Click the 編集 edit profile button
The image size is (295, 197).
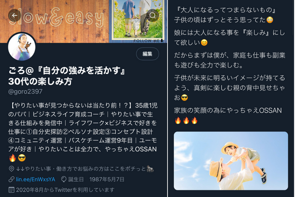pos(147,54)
